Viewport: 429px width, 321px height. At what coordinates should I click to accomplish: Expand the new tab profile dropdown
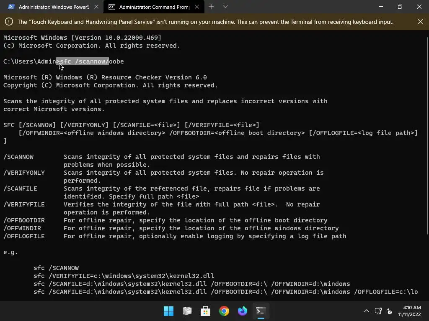tap(225, 7)
